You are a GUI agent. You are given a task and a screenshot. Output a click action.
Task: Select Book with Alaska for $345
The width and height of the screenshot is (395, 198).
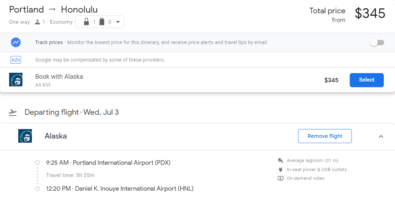[x=367, y=80]
